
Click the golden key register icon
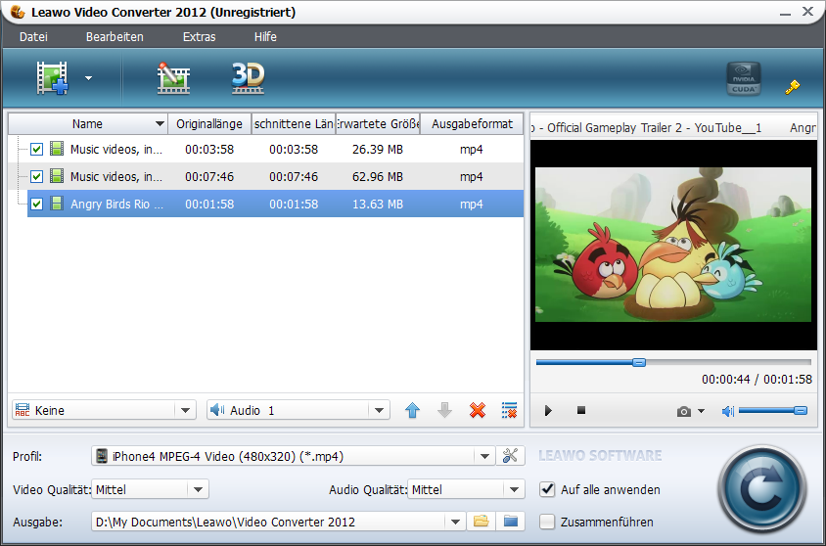click(x=792, y=87)
